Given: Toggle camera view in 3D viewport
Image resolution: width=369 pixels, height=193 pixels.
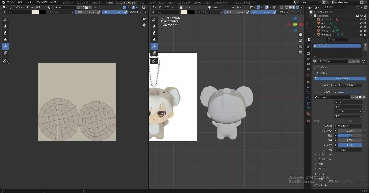Looking at the screenshot, I should [x=300, y=46].
